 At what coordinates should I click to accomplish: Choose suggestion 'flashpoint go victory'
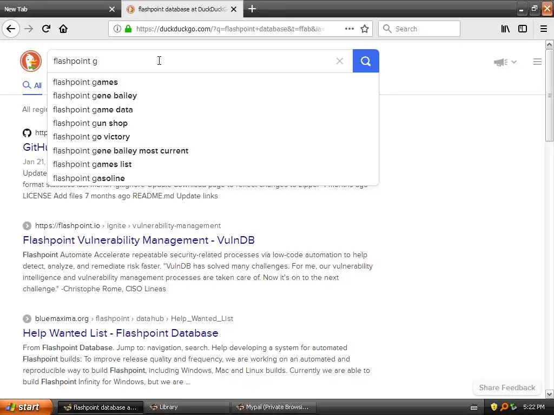click(213, 137)
